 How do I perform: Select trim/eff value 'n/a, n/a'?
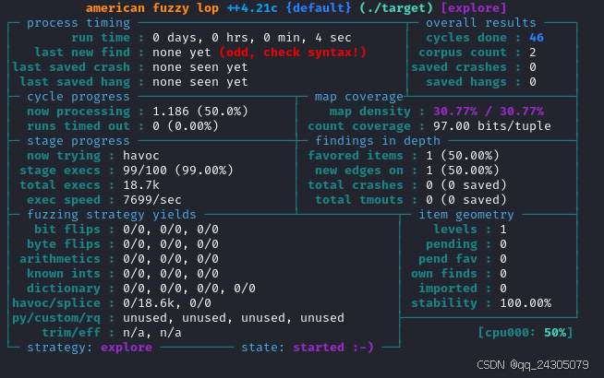click(x=152, y=333)
